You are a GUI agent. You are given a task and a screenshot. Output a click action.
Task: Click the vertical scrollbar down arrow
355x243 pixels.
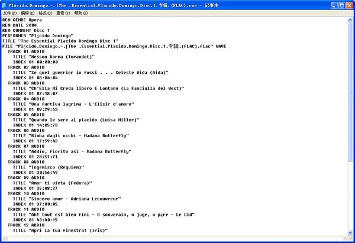350,232
